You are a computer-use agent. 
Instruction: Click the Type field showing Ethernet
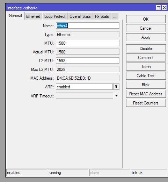(88, 34)
